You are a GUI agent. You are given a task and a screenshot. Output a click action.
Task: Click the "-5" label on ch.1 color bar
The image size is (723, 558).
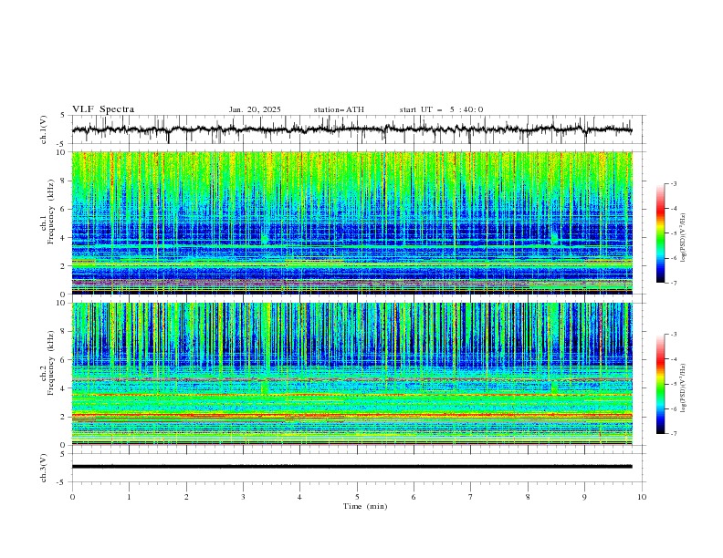pos(673,233)
